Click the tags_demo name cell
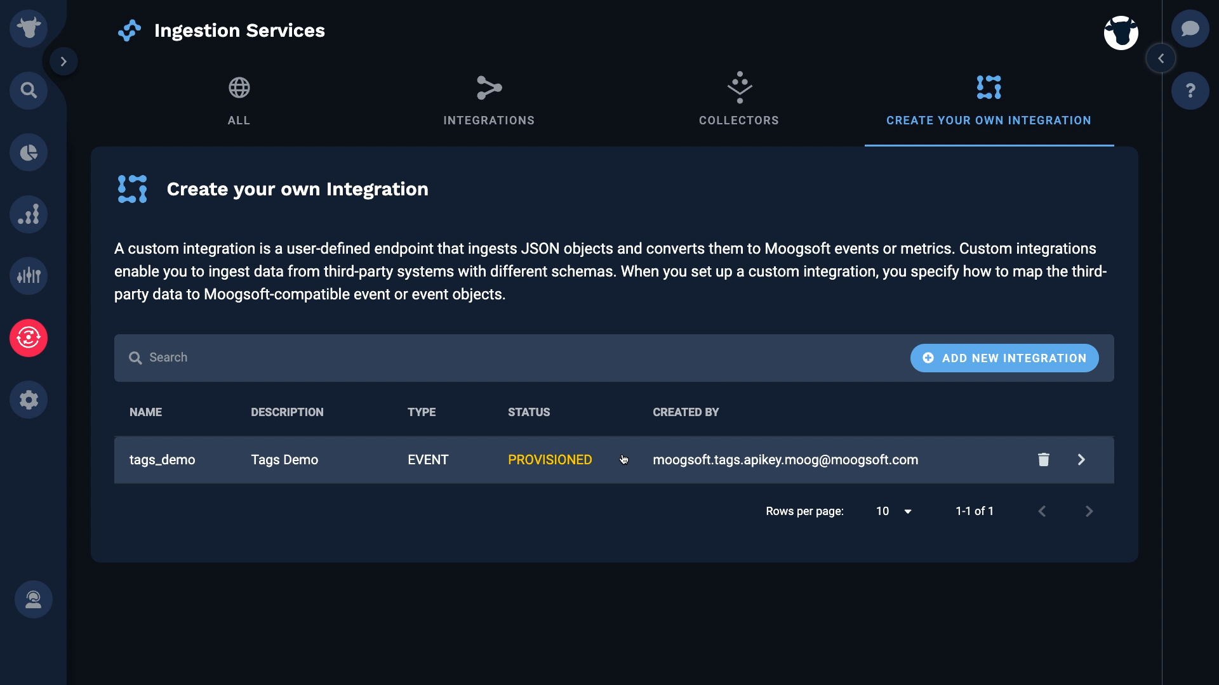The height and width of the screenshot is (685, 1219). [x=162, y=460]
